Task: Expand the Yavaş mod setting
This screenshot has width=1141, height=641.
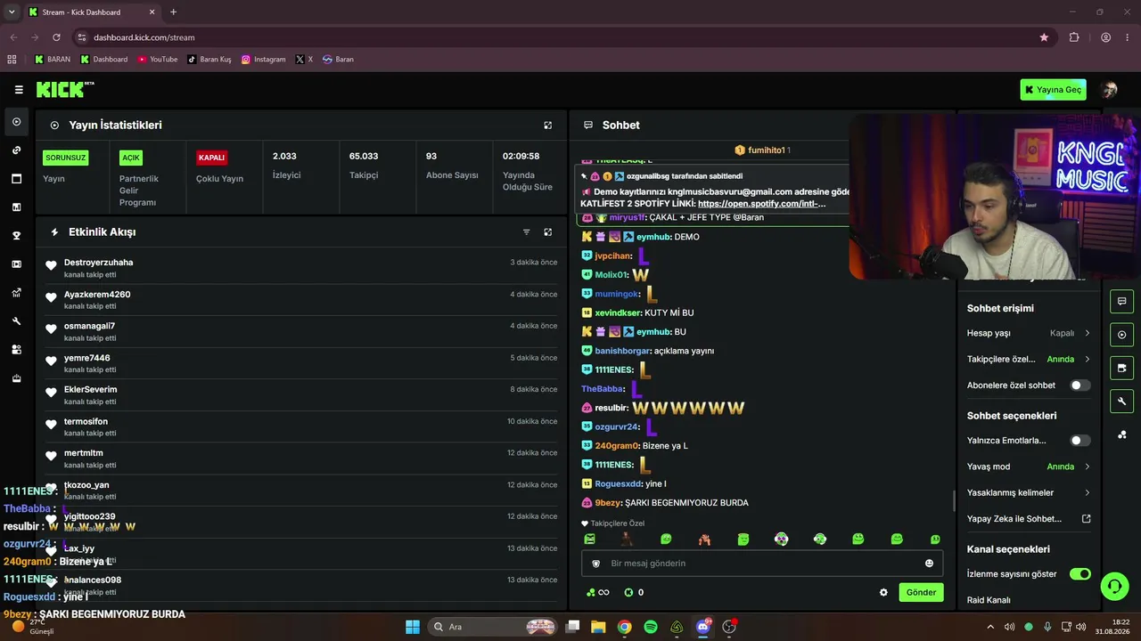Action: click(1029, 467)
